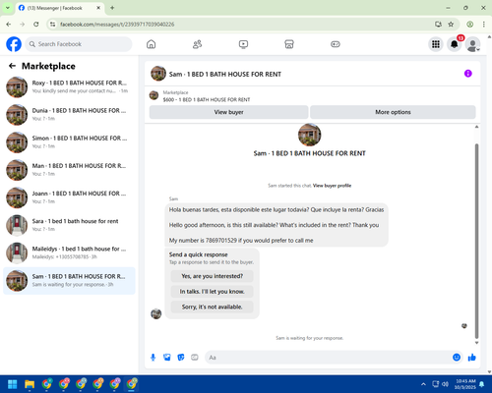Open File Explorer from taskbar
Viewport: 492px width, 393px height.
tap(30, 384)
